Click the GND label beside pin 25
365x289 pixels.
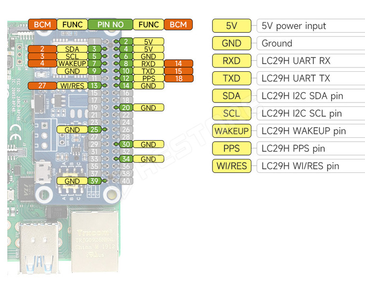(x=72, y=130)
